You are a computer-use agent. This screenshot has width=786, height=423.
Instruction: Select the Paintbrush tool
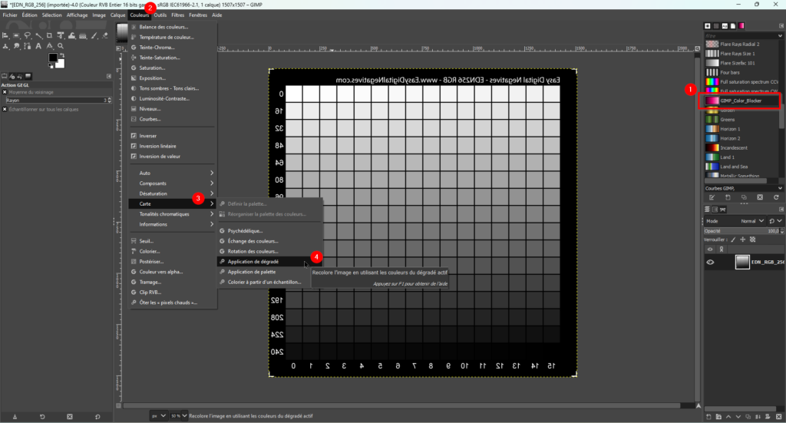94,35
